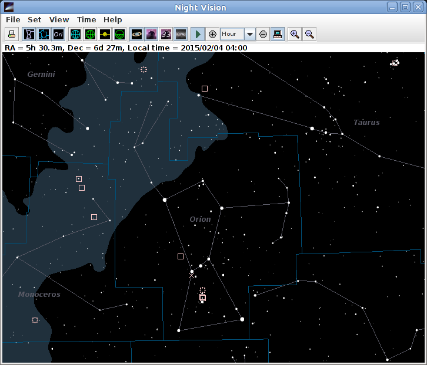Screen dimensions: 427x365
Task: Step time forward with plus button
Action: pyautogui.click(x=213, y=34)
